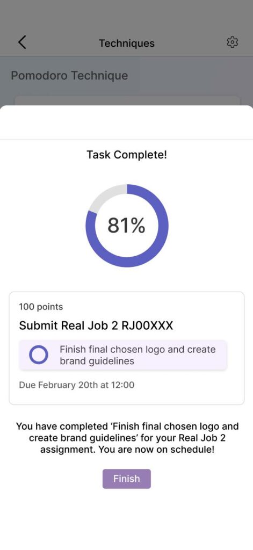Tap the back arrow icon
The image size is (253, 550).
click(x=22, y=42)
